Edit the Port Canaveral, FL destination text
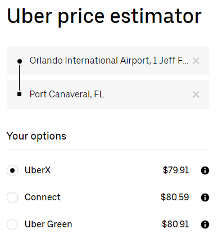 (67, 94)
